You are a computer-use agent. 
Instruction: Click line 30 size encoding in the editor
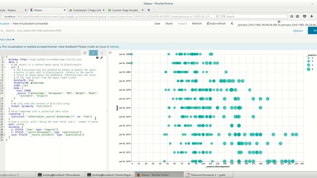click(48, 134)
